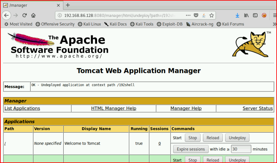
Task: Click the message text about /192shell
Action: click(x=83, y=85)
